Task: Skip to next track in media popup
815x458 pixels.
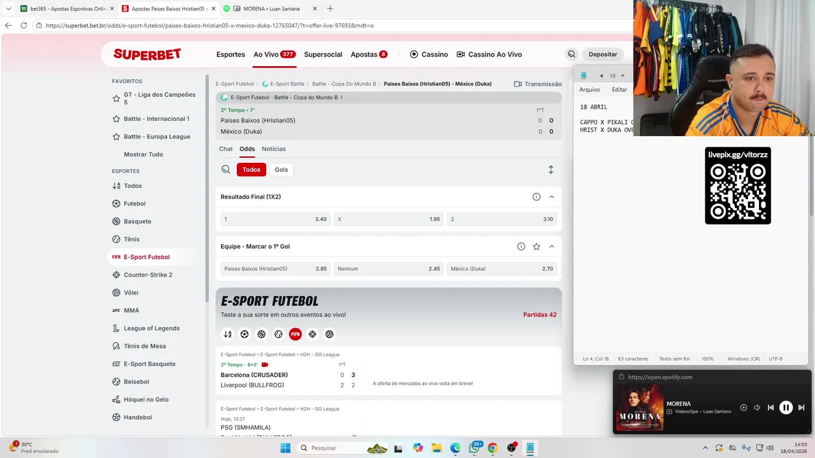Action: click(x=801, y=408)
